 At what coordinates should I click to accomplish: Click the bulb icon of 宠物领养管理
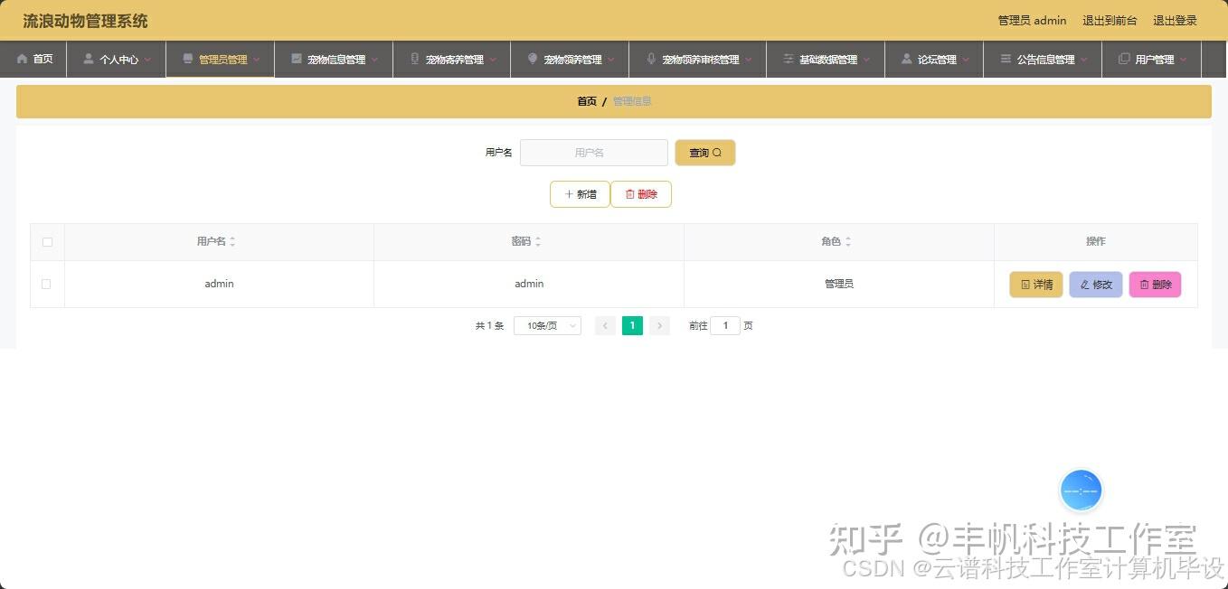pos(533,59)
